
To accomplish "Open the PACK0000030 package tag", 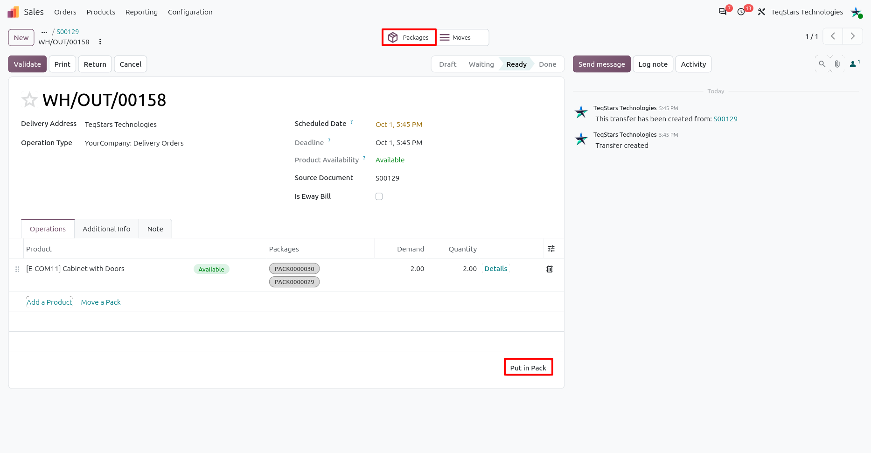I will 294,269.
